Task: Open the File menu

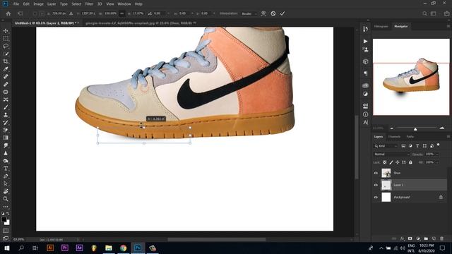Action: tap(16, 4)
